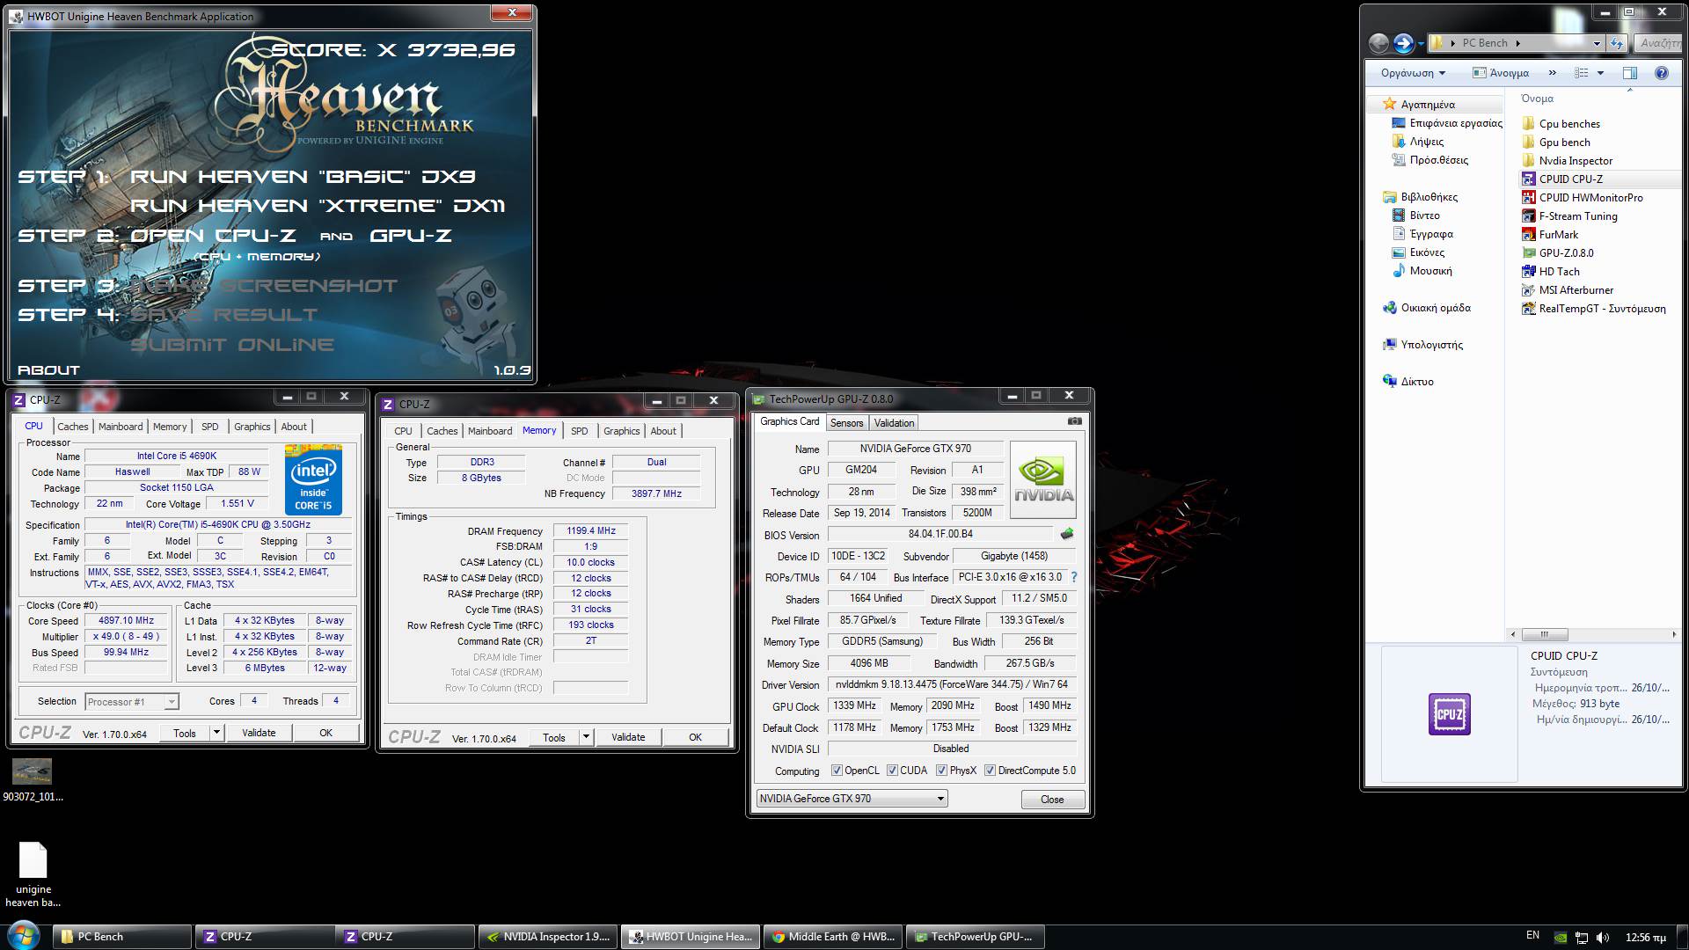This screenshot has width=1689, height=950.
Task: Switch to Caches tab in CPU-Z CPU window
Action: click(73, 427)
